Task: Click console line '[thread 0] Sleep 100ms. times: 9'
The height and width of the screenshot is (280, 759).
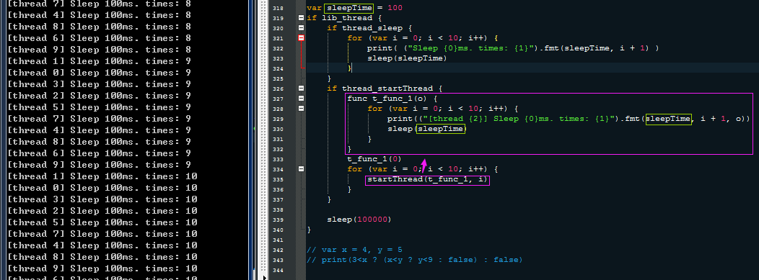Action: coord(100,73)
